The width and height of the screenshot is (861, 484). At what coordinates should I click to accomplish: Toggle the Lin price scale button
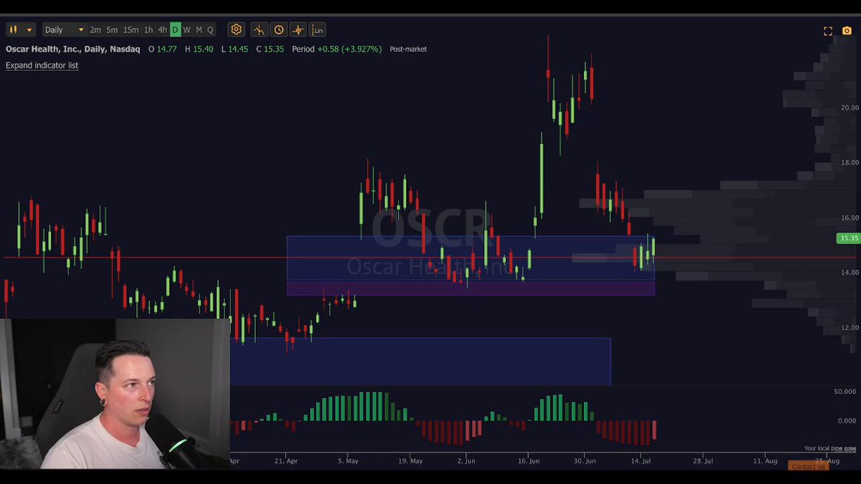(x=318, y=29)
